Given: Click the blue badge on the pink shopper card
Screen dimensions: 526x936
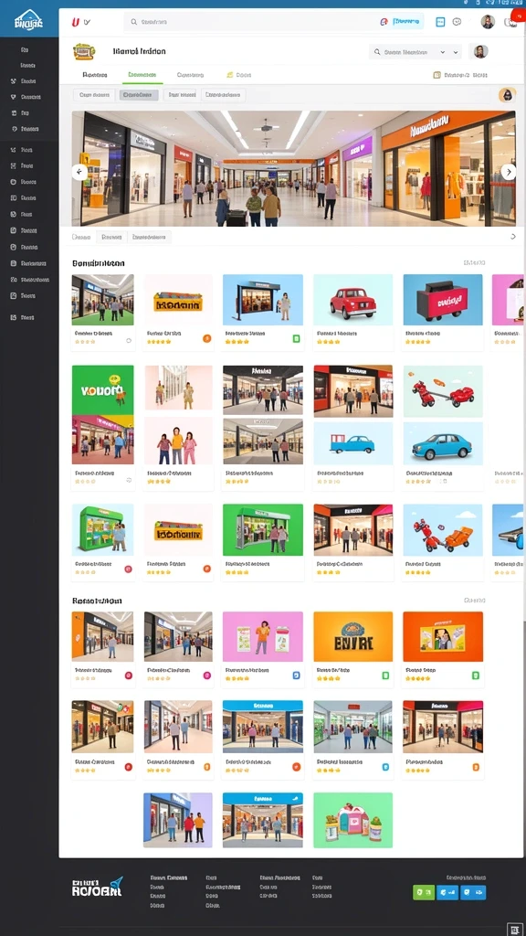Looking at the screenshot, I should pyautogui.click(x=296, y=675).
